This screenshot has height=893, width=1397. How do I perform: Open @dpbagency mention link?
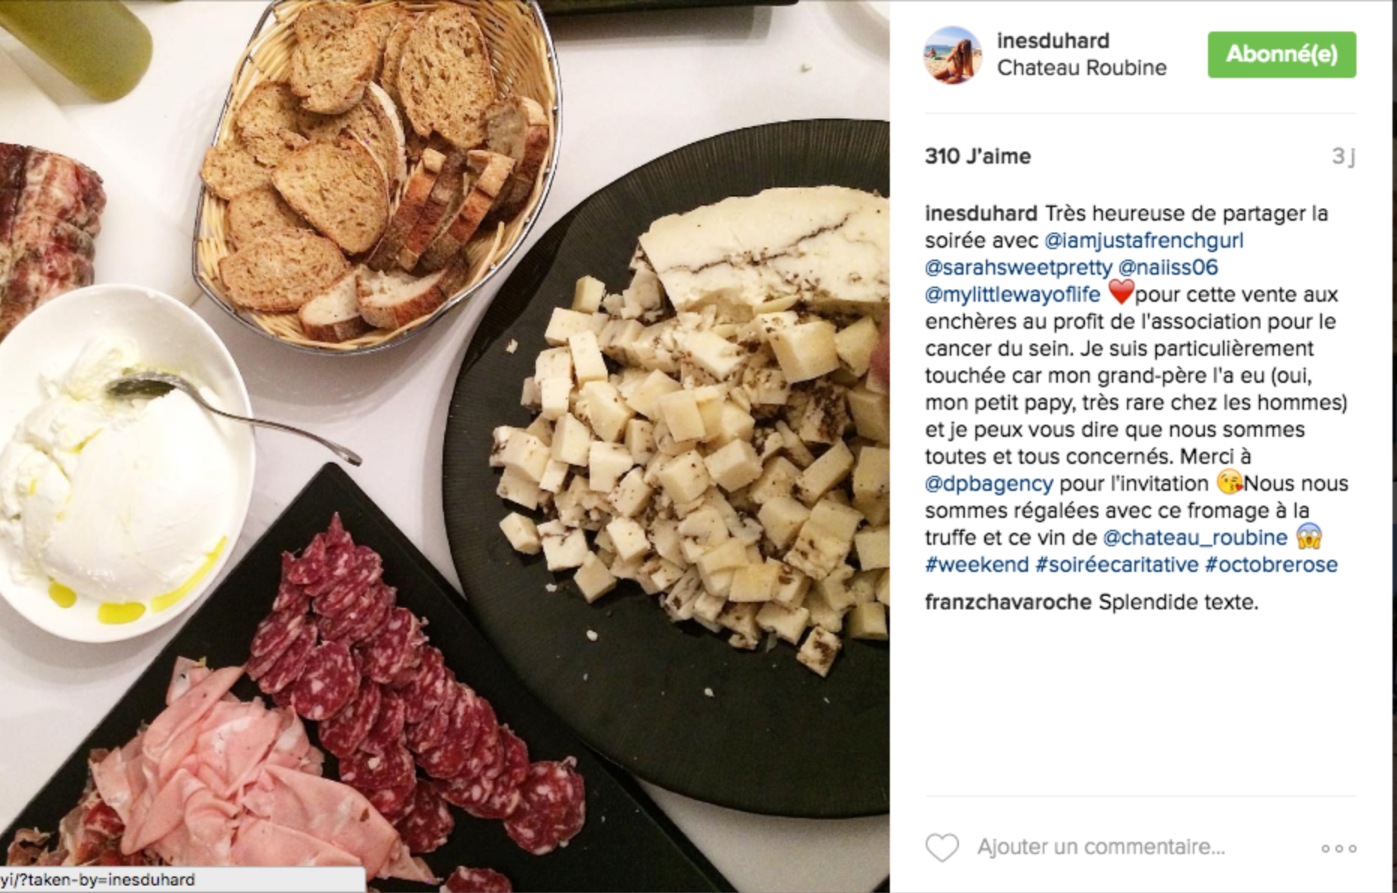pyautogui.click(x=989, y=484)
